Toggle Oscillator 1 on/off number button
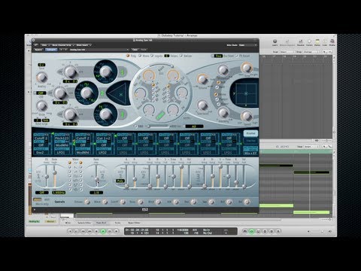The image size is (361, 271). 123,73
